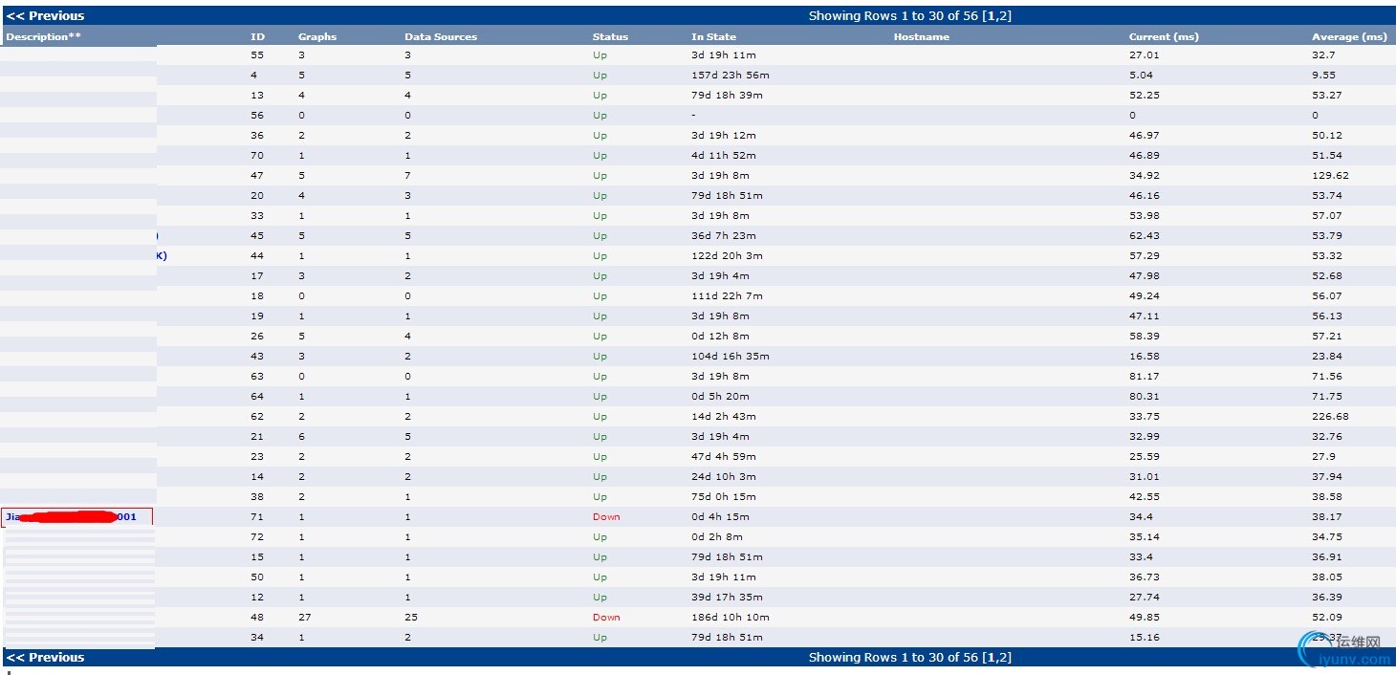Sort by the Status column header
The width and height of the screenshot is (1396, 675).
pos(610,36)
